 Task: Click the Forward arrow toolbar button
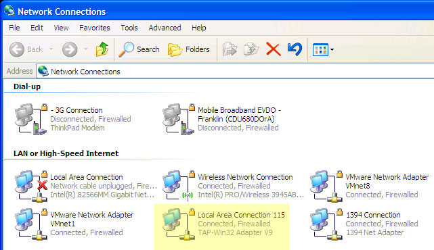tap(70, 49)
